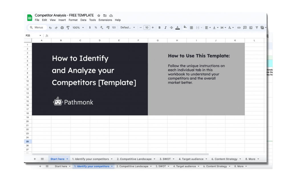Toggle strikethrough formatting
The image size is (292, 173).
pyautogui.click(x=171, y=28)
